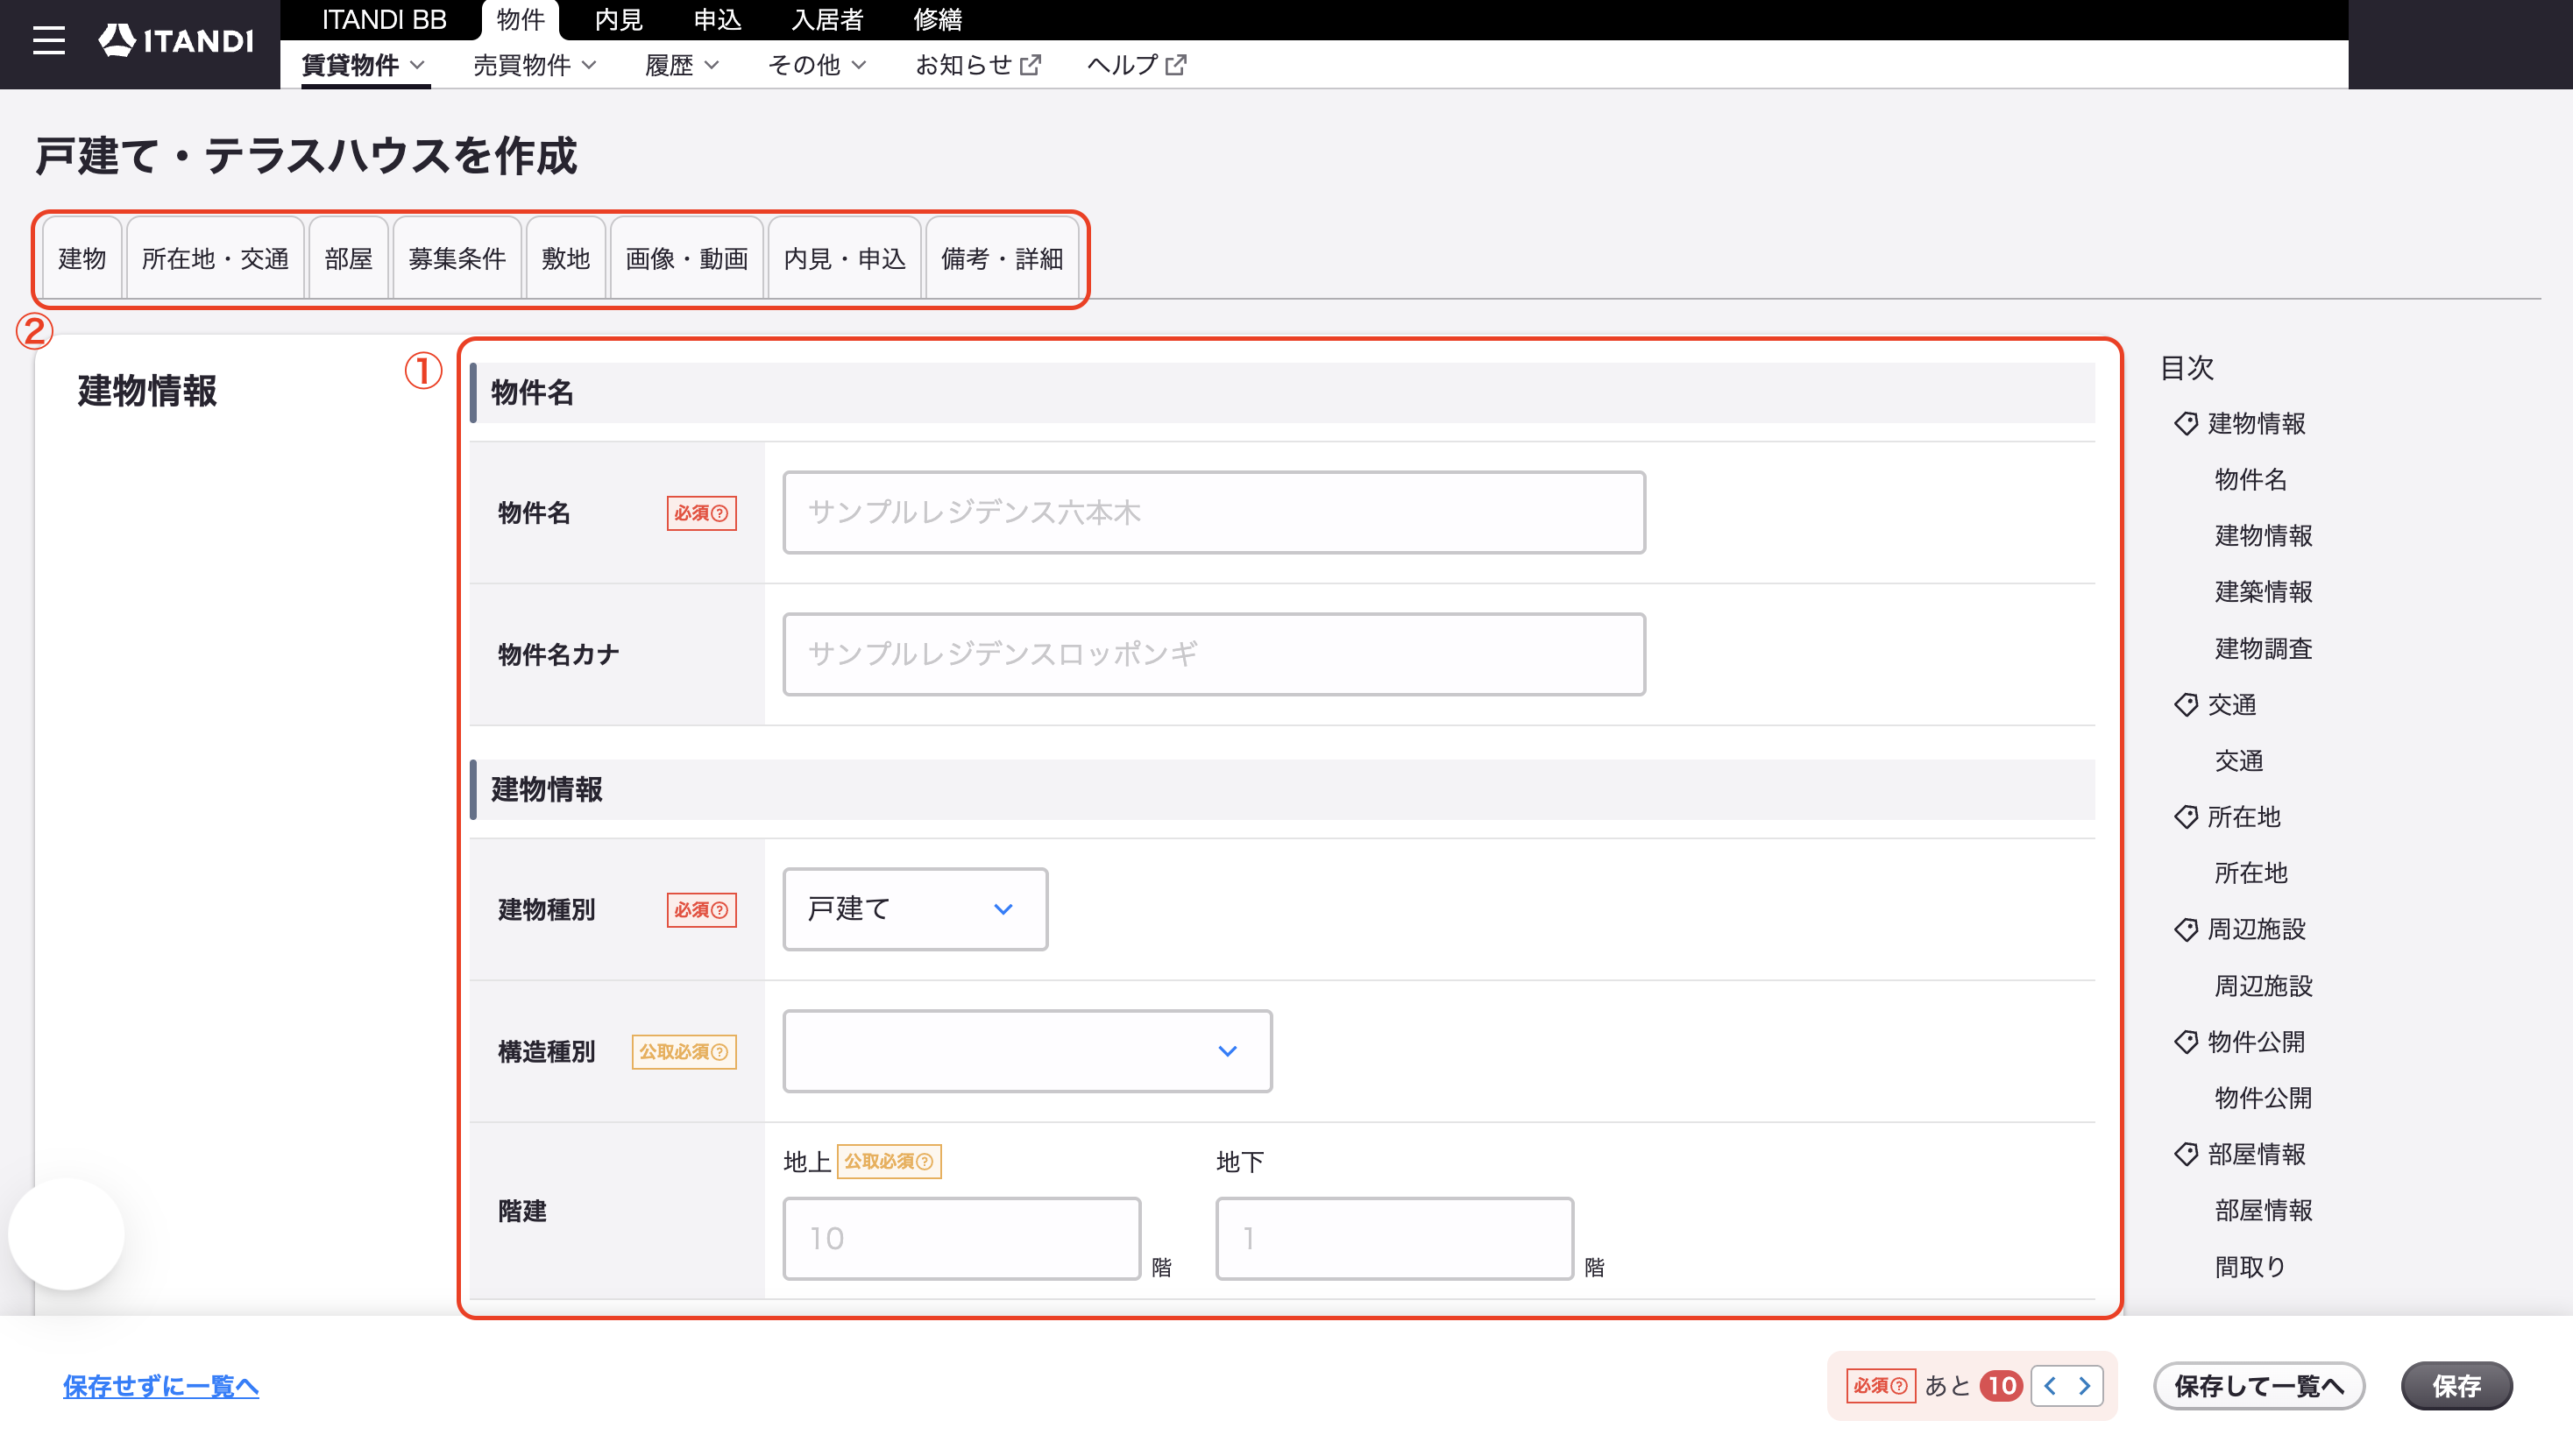Jump to 建物調査 in the table of contents
2573x1456 pixels.
click(x=2263, y=649)
